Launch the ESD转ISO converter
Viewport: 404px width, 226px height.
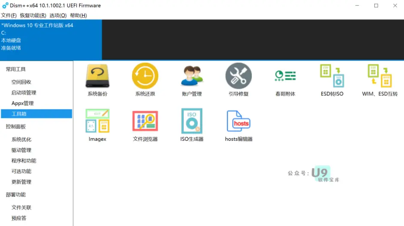click(x=332, y=80)
